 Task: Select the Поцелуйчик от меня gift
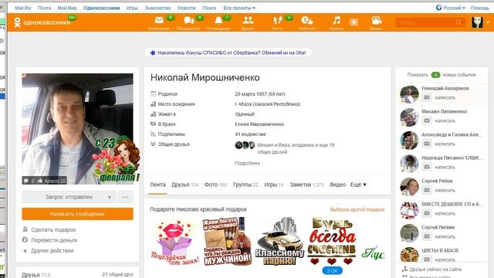point(174,242)
